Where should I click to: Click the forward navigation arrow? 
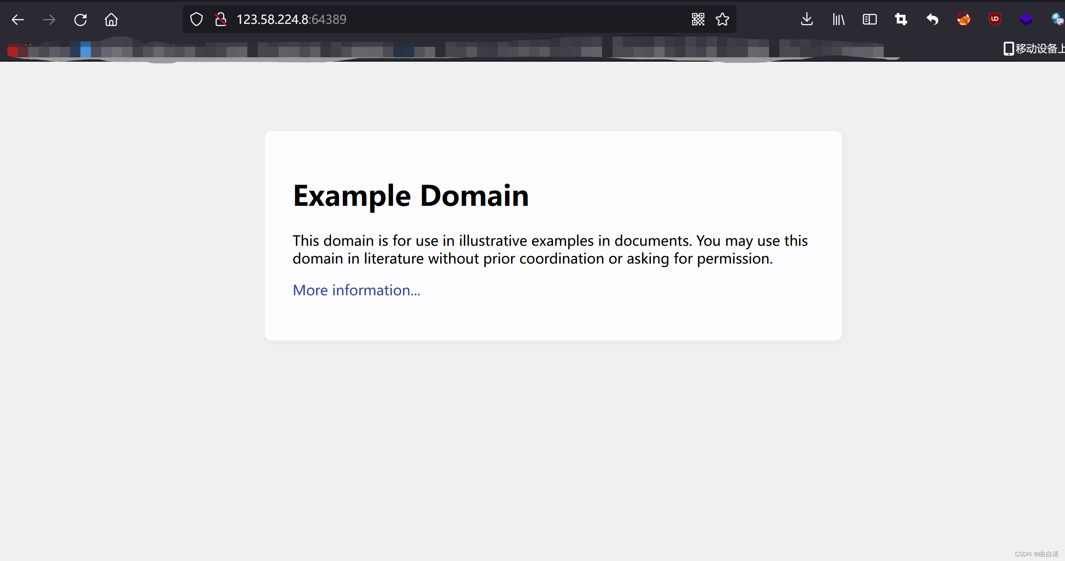[49, 20]
